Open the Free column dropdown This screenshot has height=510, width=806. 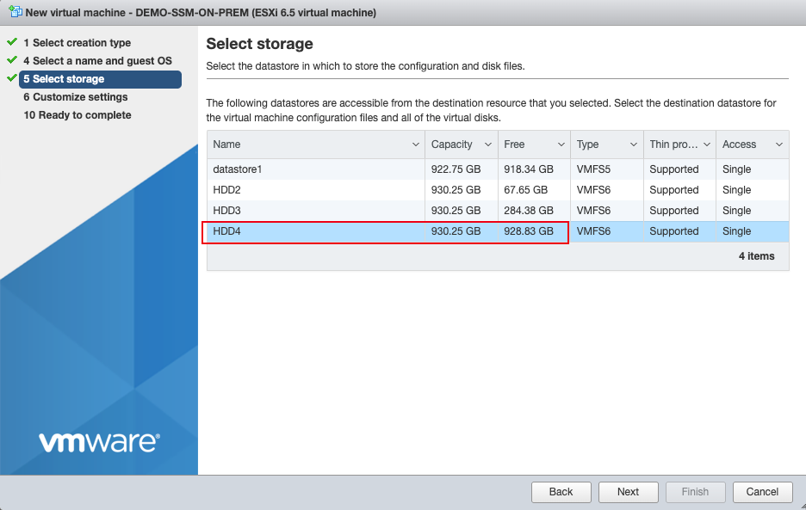[560, 144]
